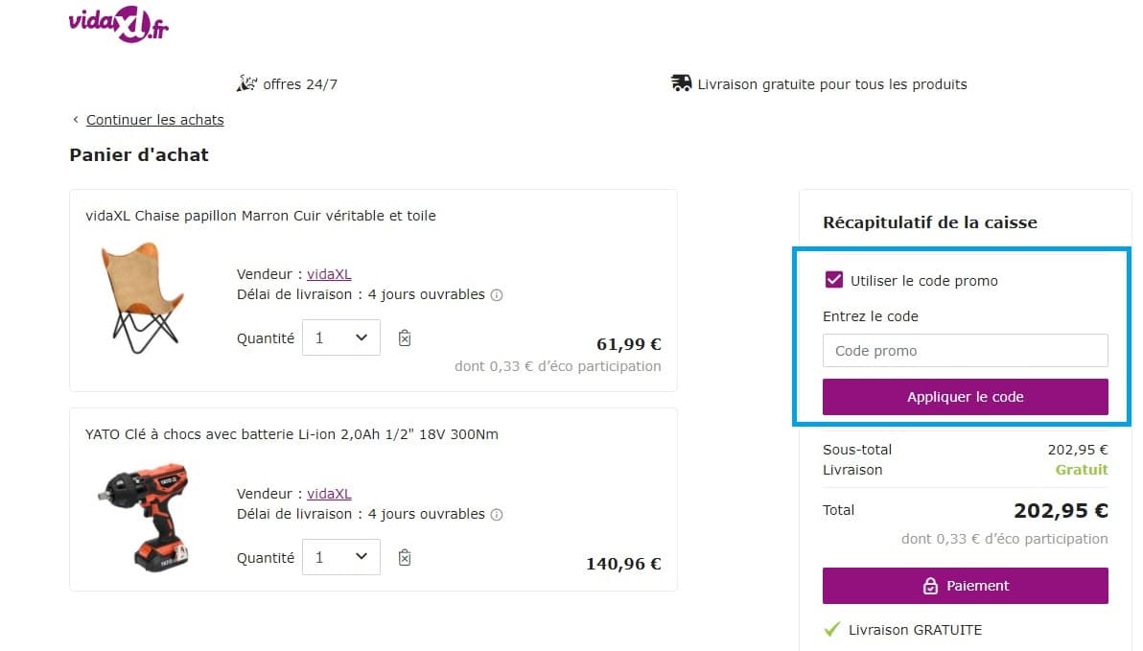Remove the YATO impact wrench with the trash icon
Screen dimensions: 1143x651
pos(404,557)
